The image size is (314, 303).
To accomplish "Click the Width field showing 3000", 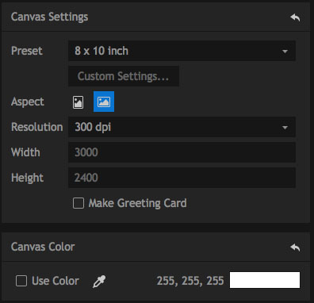I will (x=182, y=152).
